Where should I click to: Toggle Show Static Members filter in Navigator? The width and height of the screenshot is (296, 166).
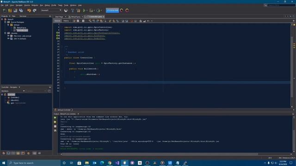[13, 153]
